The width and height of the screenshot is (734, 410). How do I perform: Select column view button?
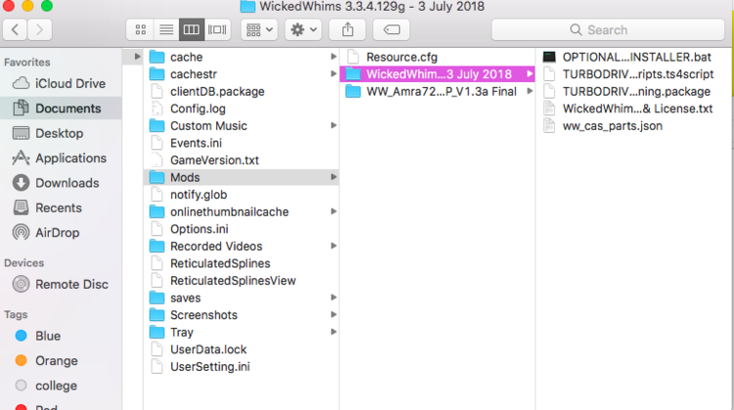[192, 30]
